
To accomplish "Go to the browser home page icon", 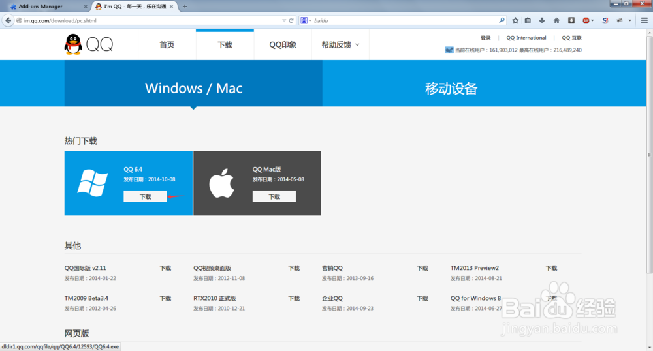I will tap(556, 20).
